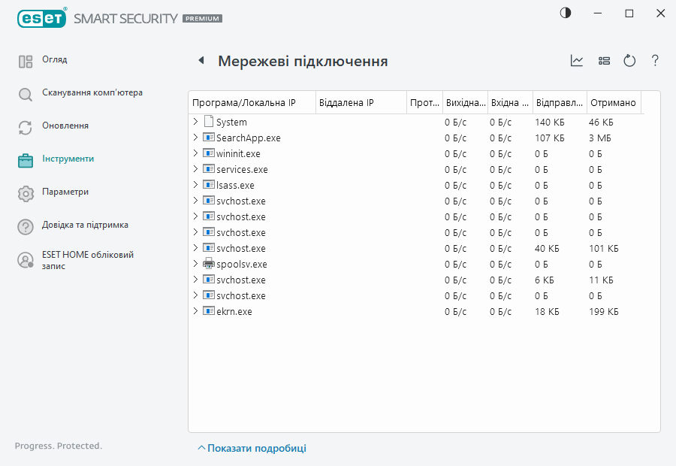
Task: Expand the ekrn.exe tree entry
Action: tap(195, 311)
